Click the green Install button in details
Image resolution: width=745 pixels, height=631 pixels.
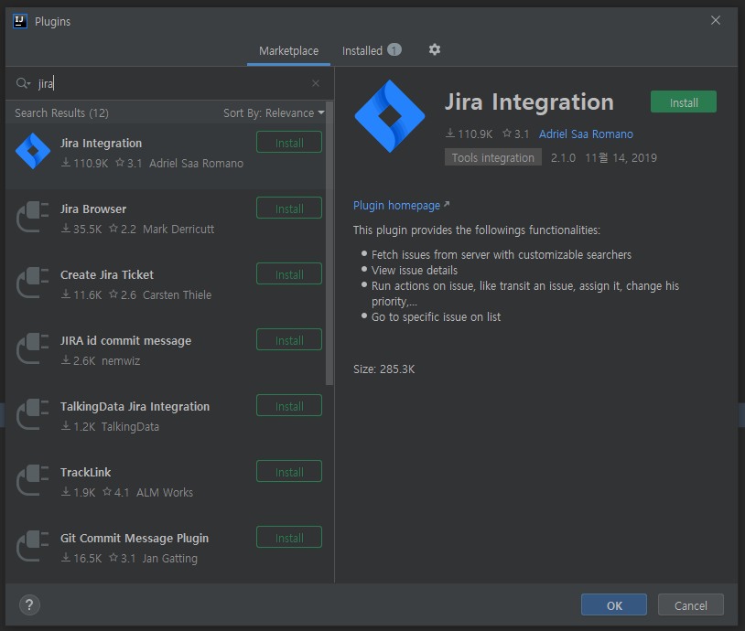tap(684, 102)
